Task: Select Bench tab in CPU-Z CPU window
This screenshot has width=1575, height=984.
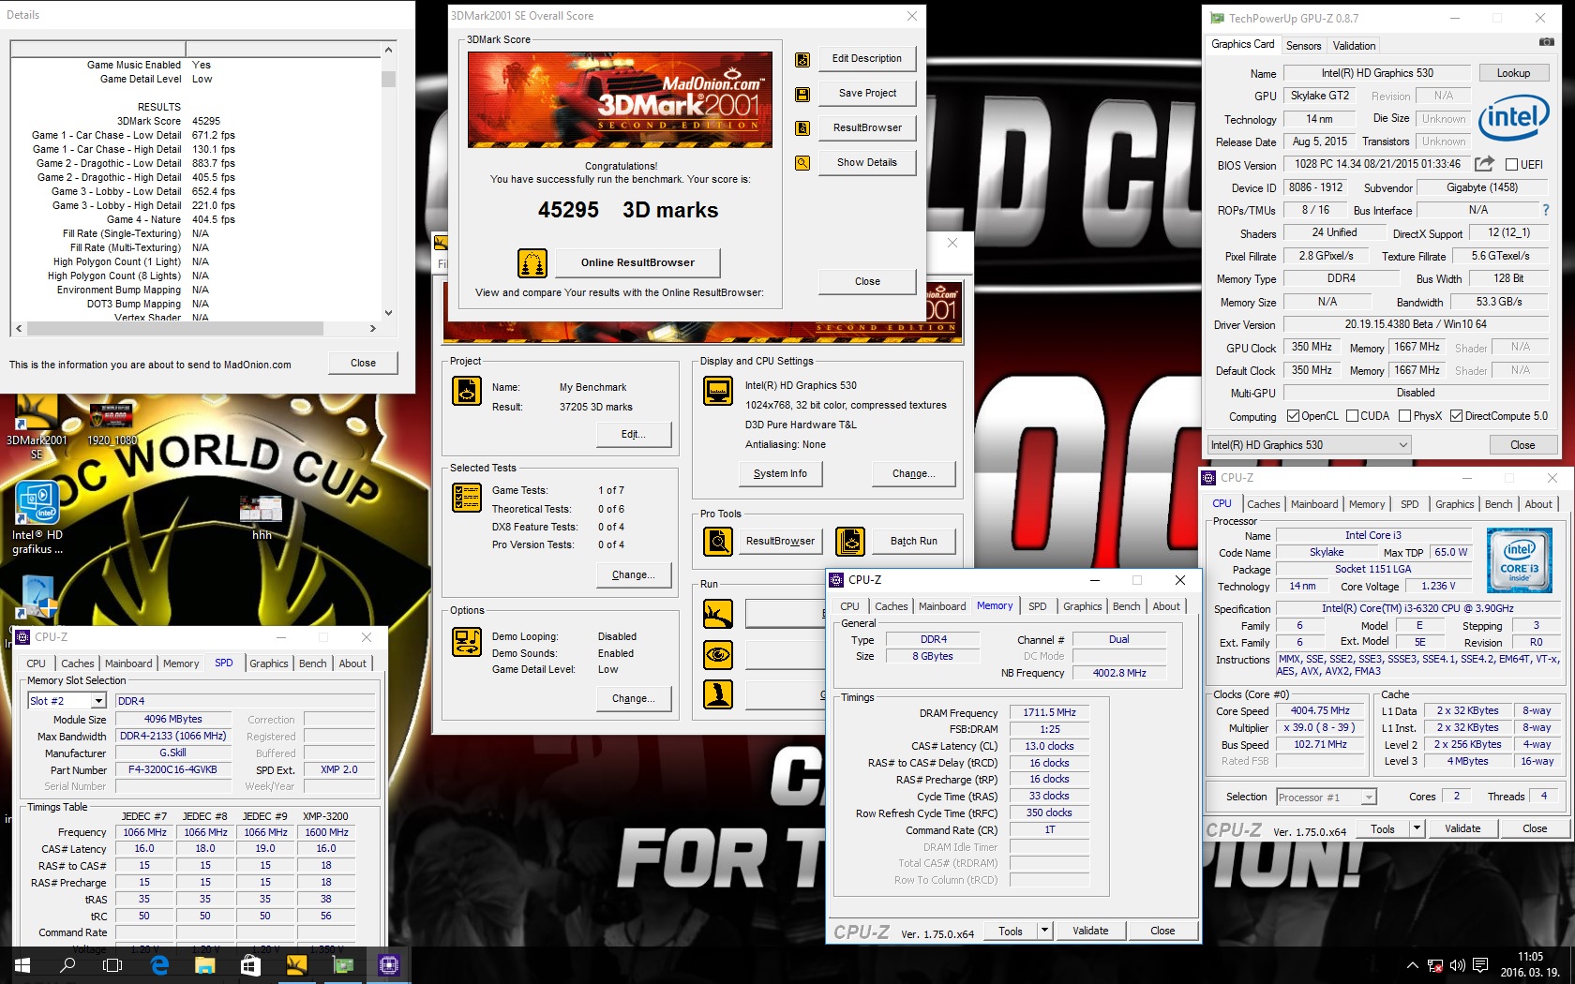Action: [1498, 504]
